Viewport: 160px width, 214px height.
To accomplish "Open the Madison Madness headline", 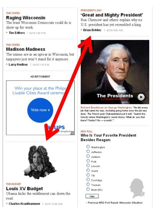I will click(26, 49).
